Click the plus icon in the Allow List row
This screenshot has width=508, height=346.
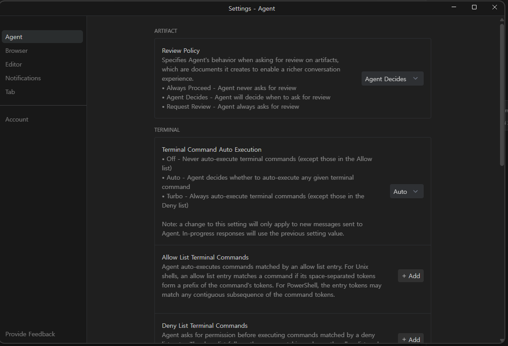pyautogui.click(x=404, y=276)
